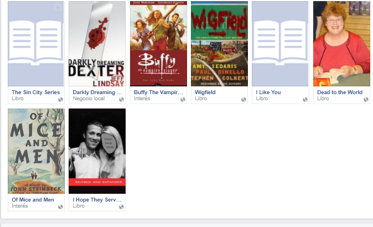Viewport: 373px width, 227px height.
Task: Open the I Like You title link
Action: [268, 92]
